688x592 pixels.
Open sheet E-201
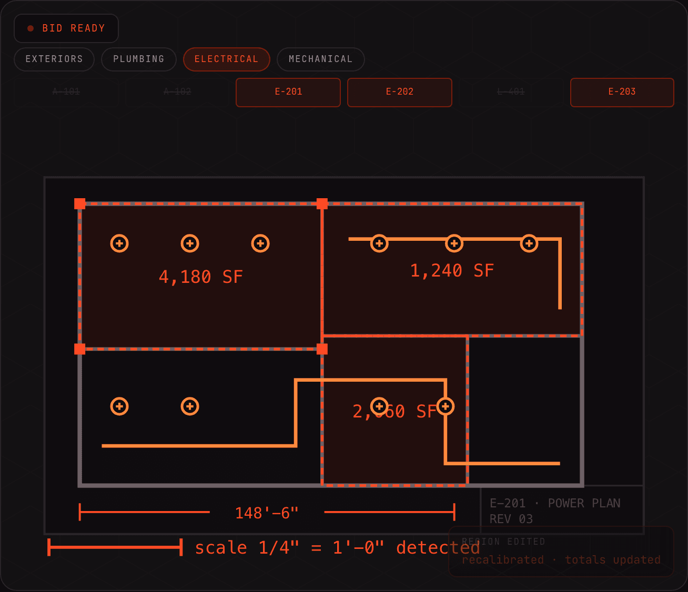(288, 92)
